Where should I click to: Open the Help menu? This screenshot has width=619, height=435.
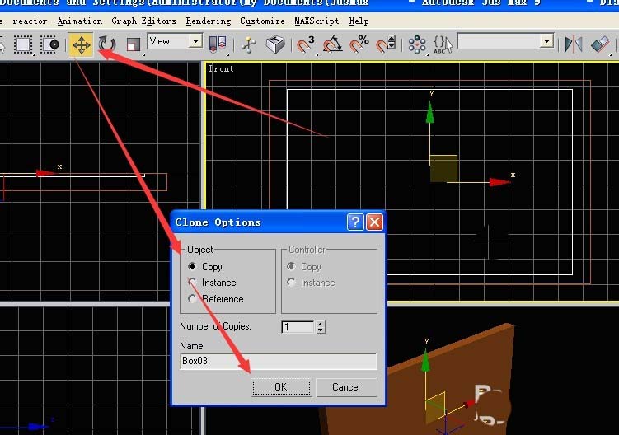point(359,21)
